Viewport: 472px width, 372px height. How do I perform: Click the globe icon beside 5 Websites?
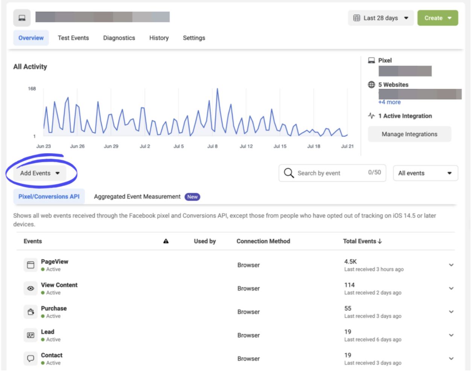pos(372,85)
